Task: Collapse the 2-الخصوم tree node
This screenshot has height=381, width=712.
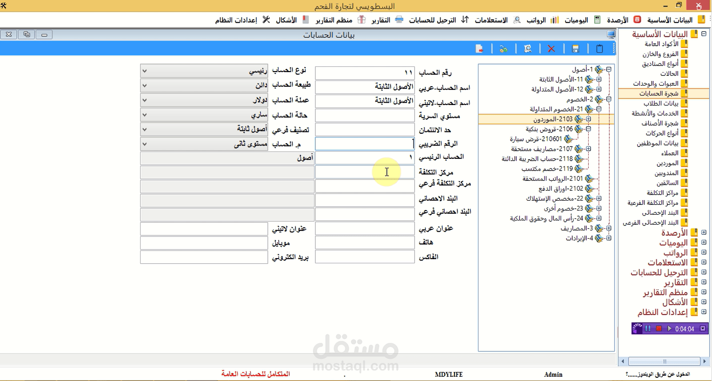Action: click(608, 99)
